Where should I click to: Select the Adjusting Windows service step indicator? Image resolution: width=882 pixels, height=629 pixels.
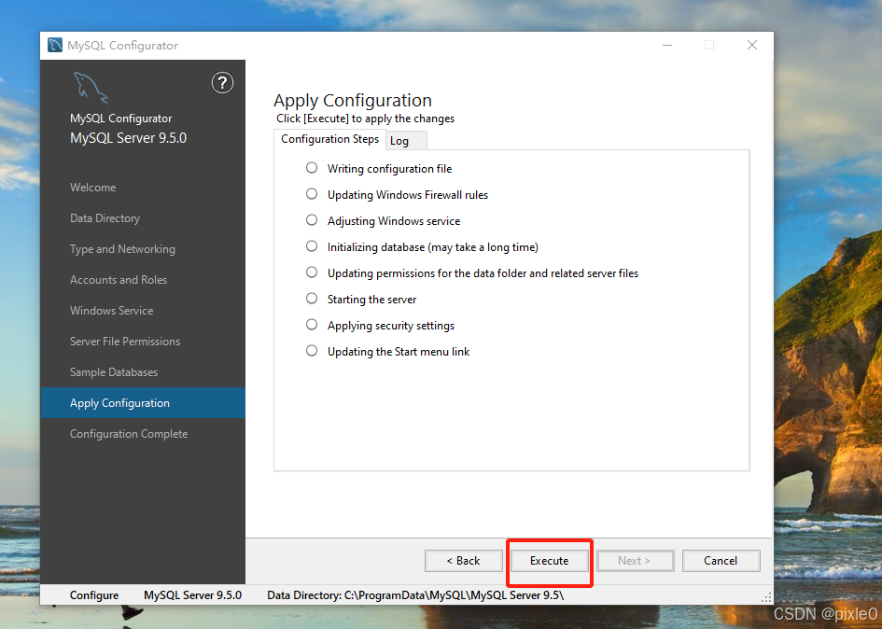pyautogui.click(x=312, y=220)
